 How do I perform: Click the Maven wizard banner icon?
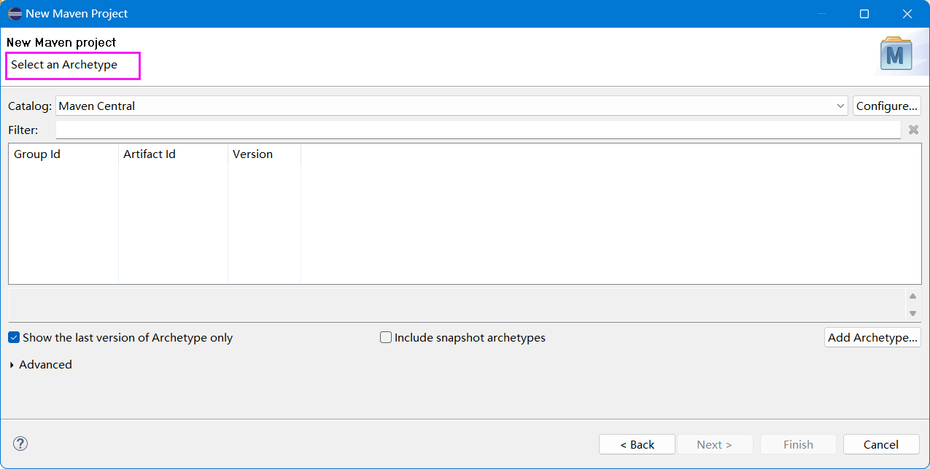tap(896, 55)
